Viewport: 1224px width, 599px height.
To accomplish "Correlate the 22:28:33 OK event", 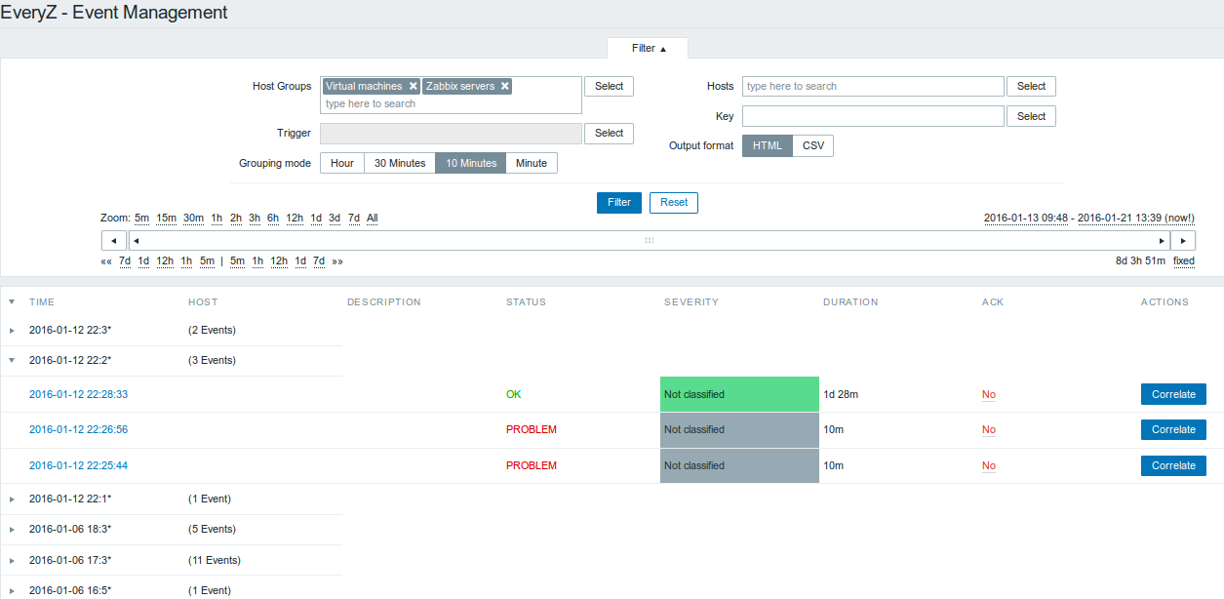I will (x=1173, y=394).
